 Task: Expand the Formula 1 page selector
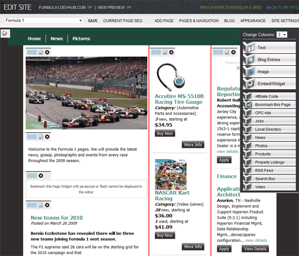(44, 20)
